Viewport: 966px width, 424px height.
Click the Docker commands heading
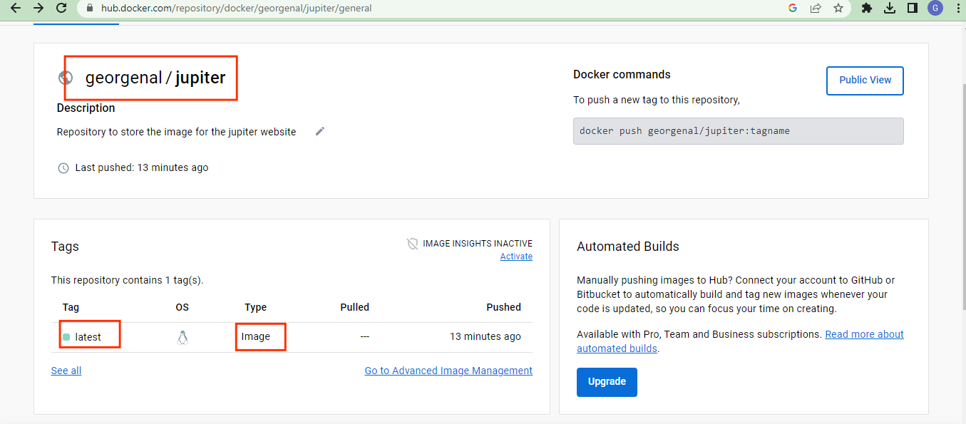pyautogui.click(x=622, y=74)
